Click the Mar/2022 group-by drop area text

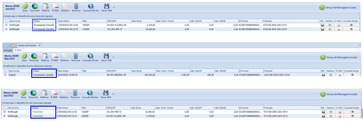coord(28,65)
